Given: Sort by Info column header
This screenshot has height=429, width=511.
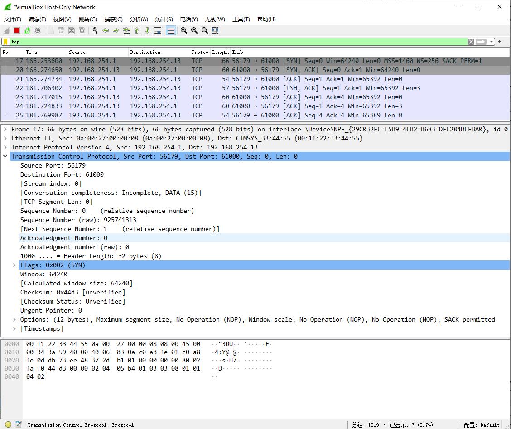Looking at the screenshot, I should pos(370,52).
